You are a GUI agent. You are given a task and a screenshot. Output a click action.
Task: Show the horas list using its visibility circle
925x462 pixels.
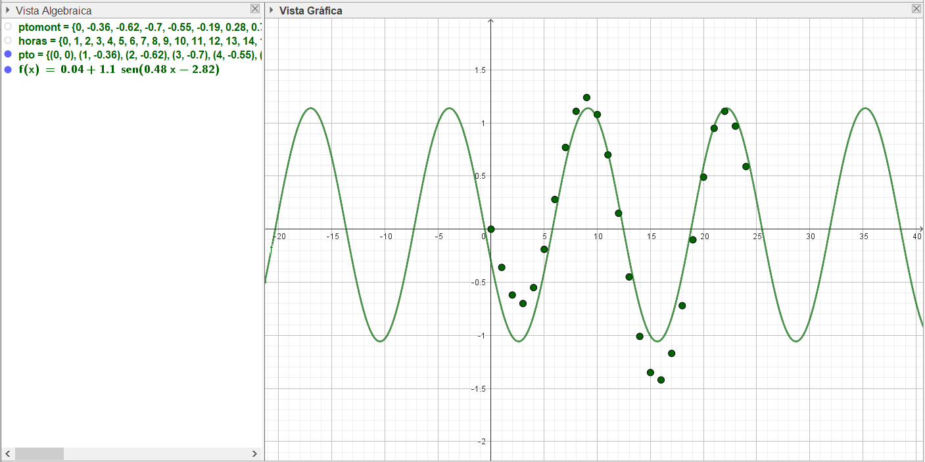click(8, 40)
